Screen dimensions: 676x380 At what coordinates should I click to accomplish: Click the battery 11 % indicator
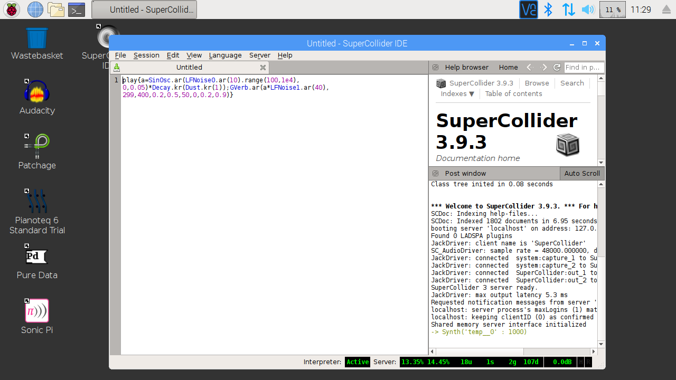(613, 9)
